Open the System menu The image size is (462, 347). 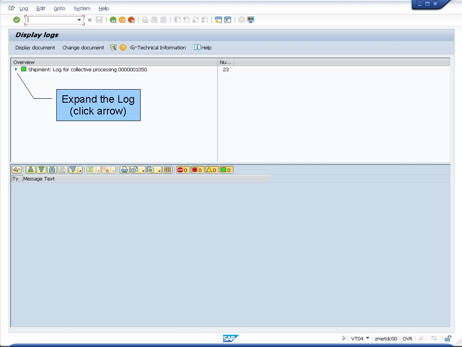tap(81, 8)
